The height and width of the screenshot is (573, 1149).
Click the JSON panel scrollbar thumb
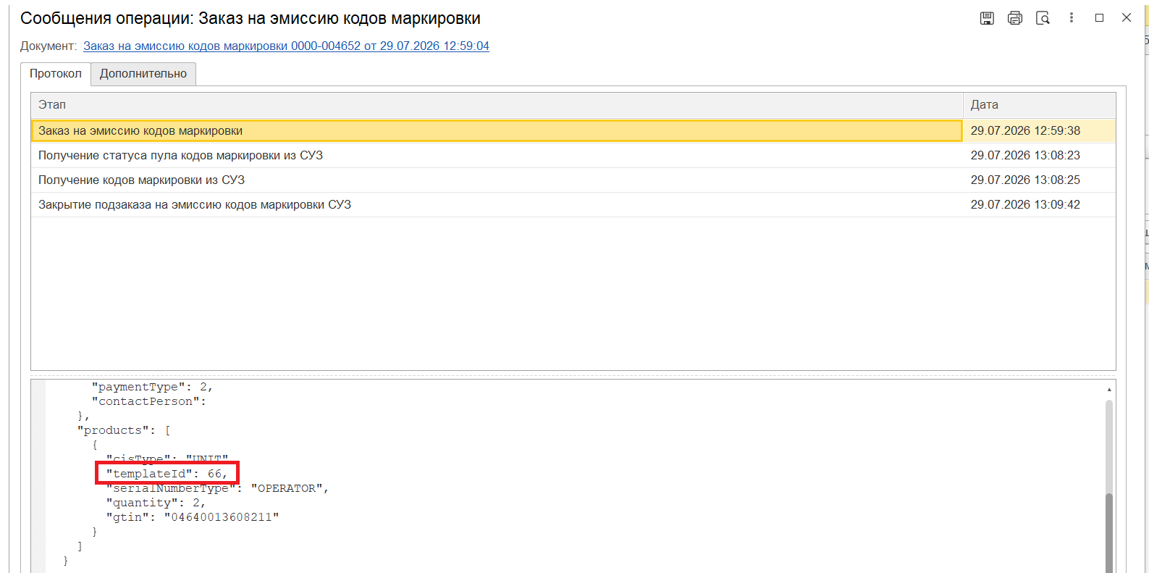(1109, 532)
